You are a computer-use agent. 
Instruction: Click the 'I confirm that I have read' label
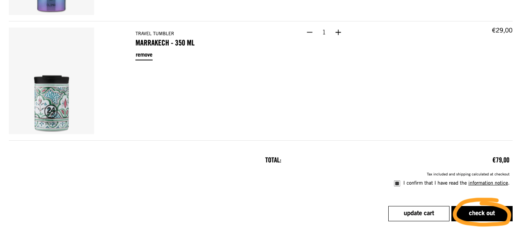(435, 183)
